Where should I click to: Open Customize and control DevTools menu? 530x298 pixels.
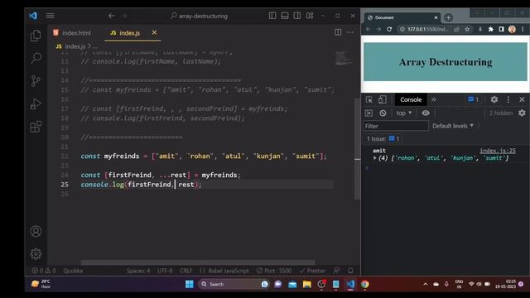tap(508, 99)
